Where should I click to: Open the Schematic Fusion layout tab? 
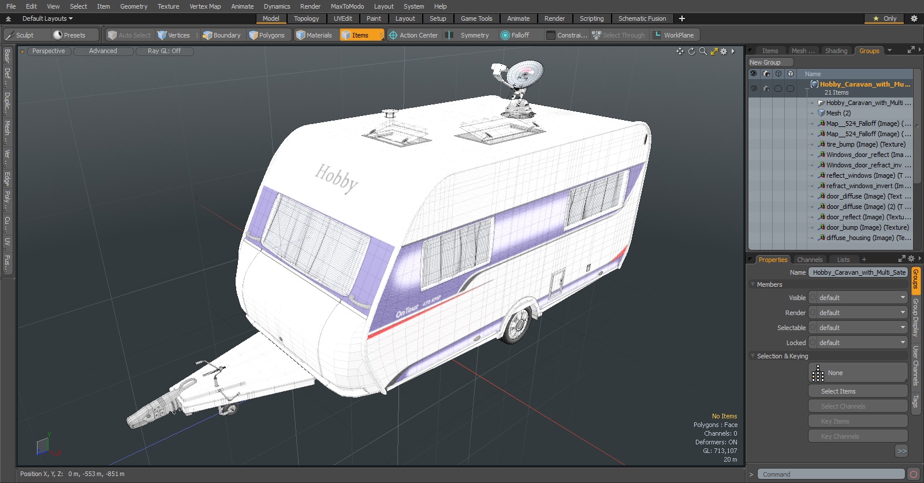coord(642,18)
